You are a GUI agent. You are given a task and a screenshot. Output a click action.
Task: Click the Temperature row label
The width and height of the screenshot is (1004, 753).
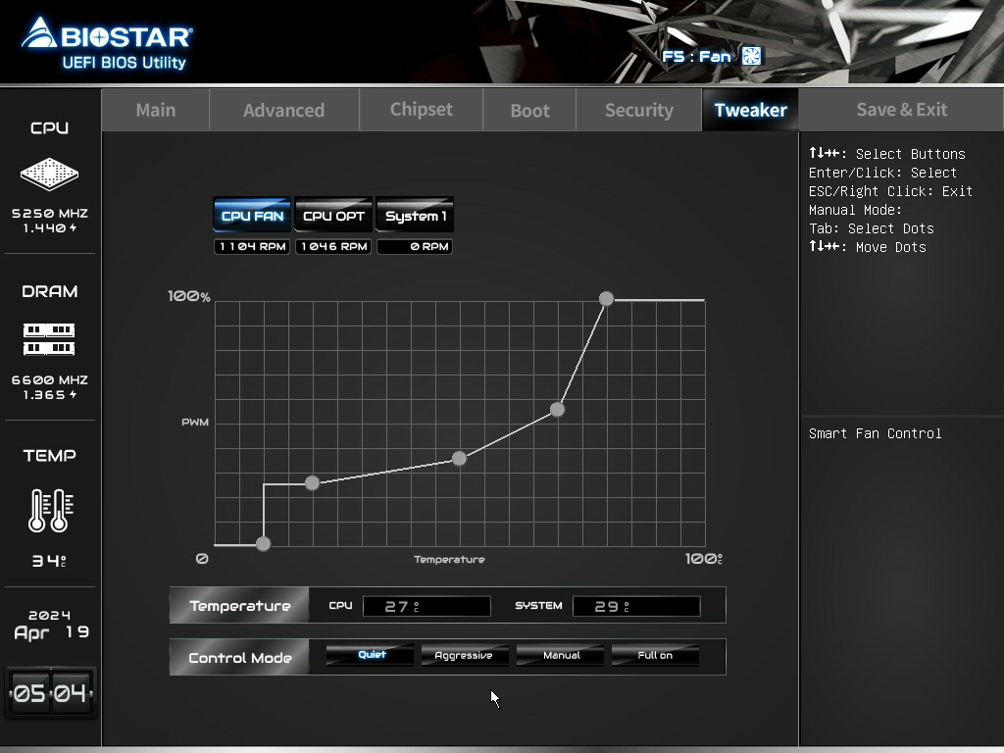point(239,606)
